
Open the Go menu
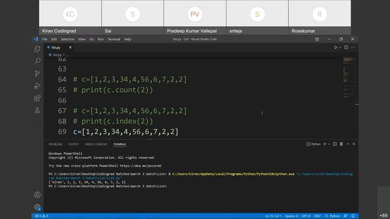[x=91, y=39]
